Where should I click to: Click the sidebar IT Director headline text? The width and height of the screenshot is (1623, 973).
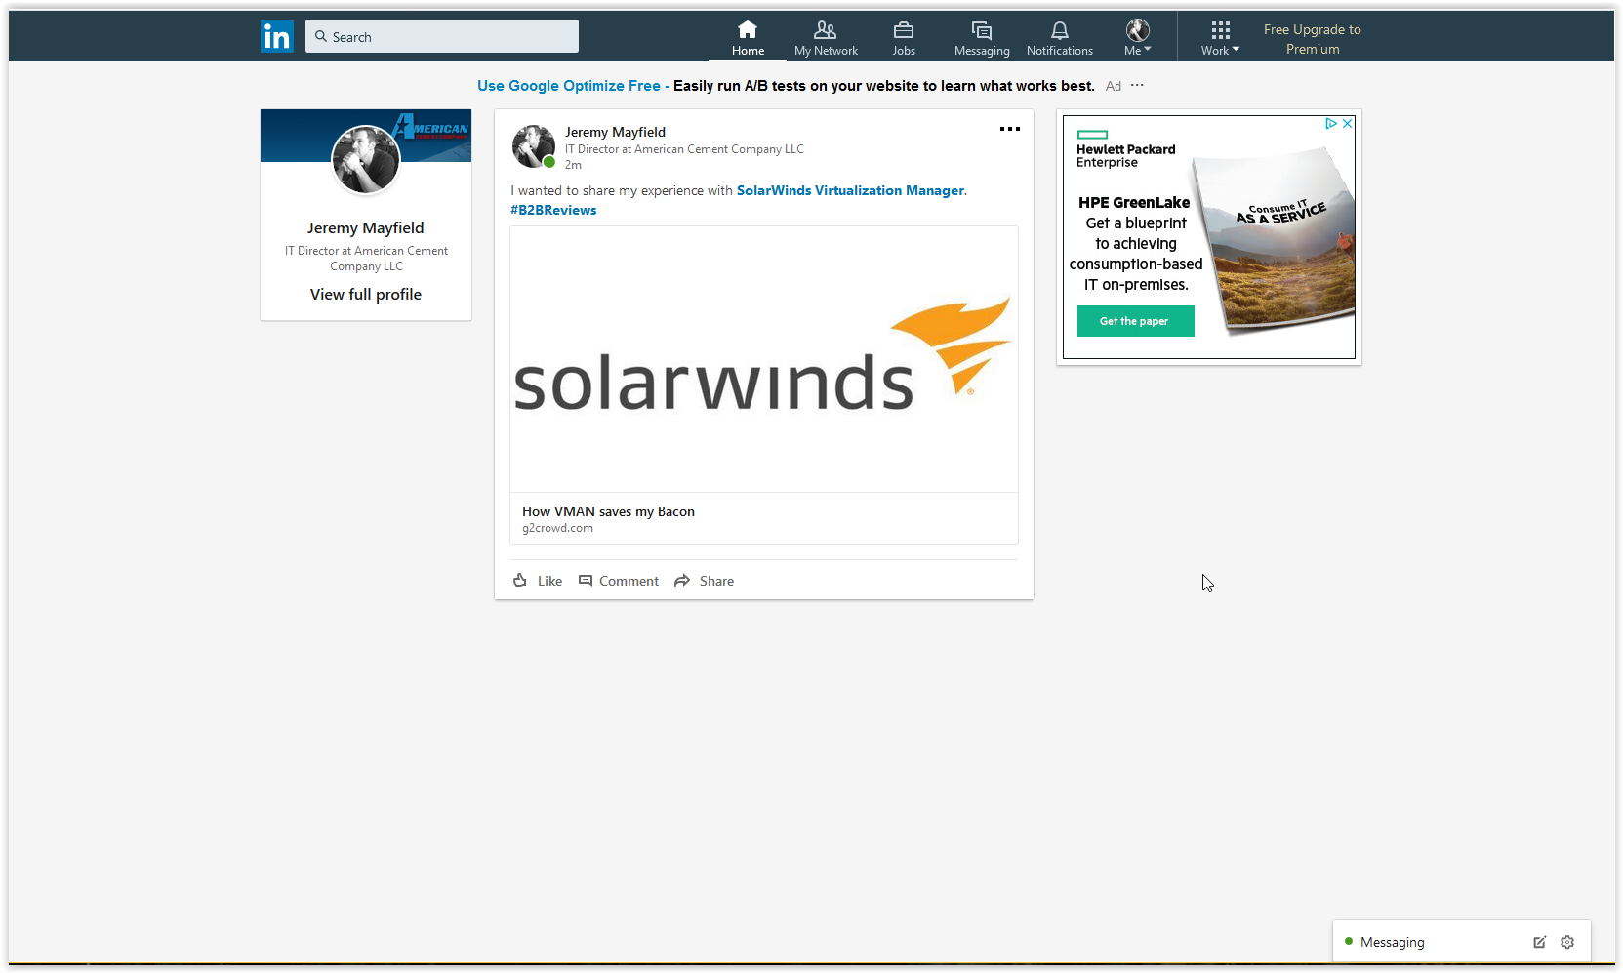coord(366,259)
